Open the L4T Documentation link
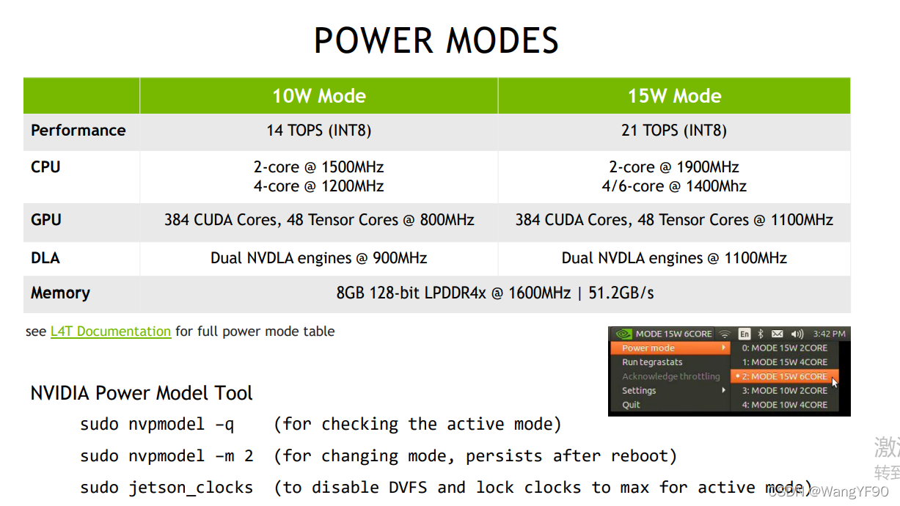The image size is (900, 506). coord(111,331)
